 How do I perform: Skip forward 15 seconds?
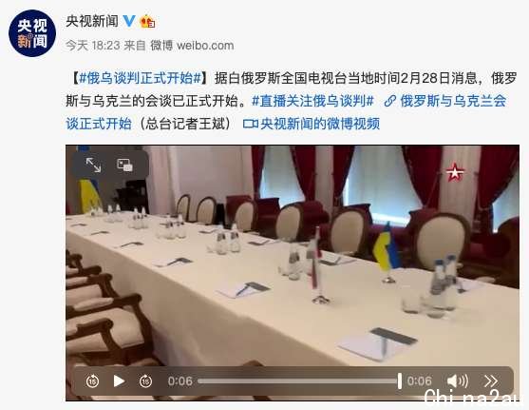[x=145, y=381]
